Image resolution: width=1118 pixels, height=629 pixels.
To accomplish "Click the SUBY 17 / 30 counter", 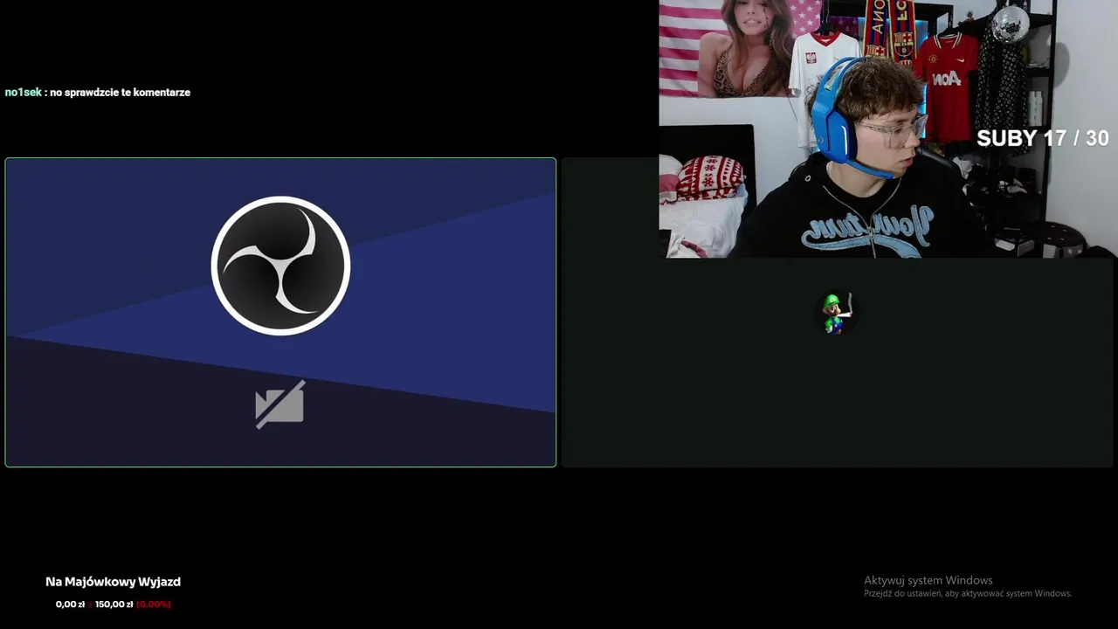I will pyautogui.click(x=1042, y=138).
